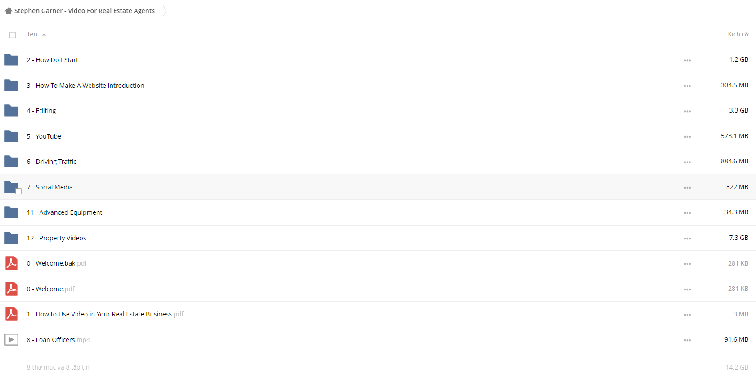The width and height of the screenshot is (756, 379).
Task: Open PDF icon for 0 - Welcome.bak.pdf
Action: (11, 263)
